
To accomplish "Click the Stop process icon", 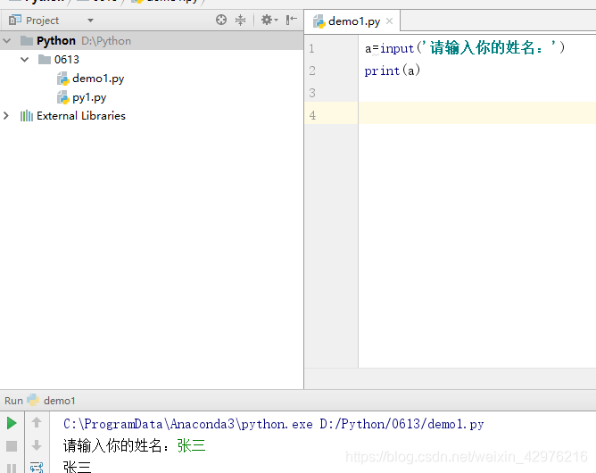I will pos(12,446).
